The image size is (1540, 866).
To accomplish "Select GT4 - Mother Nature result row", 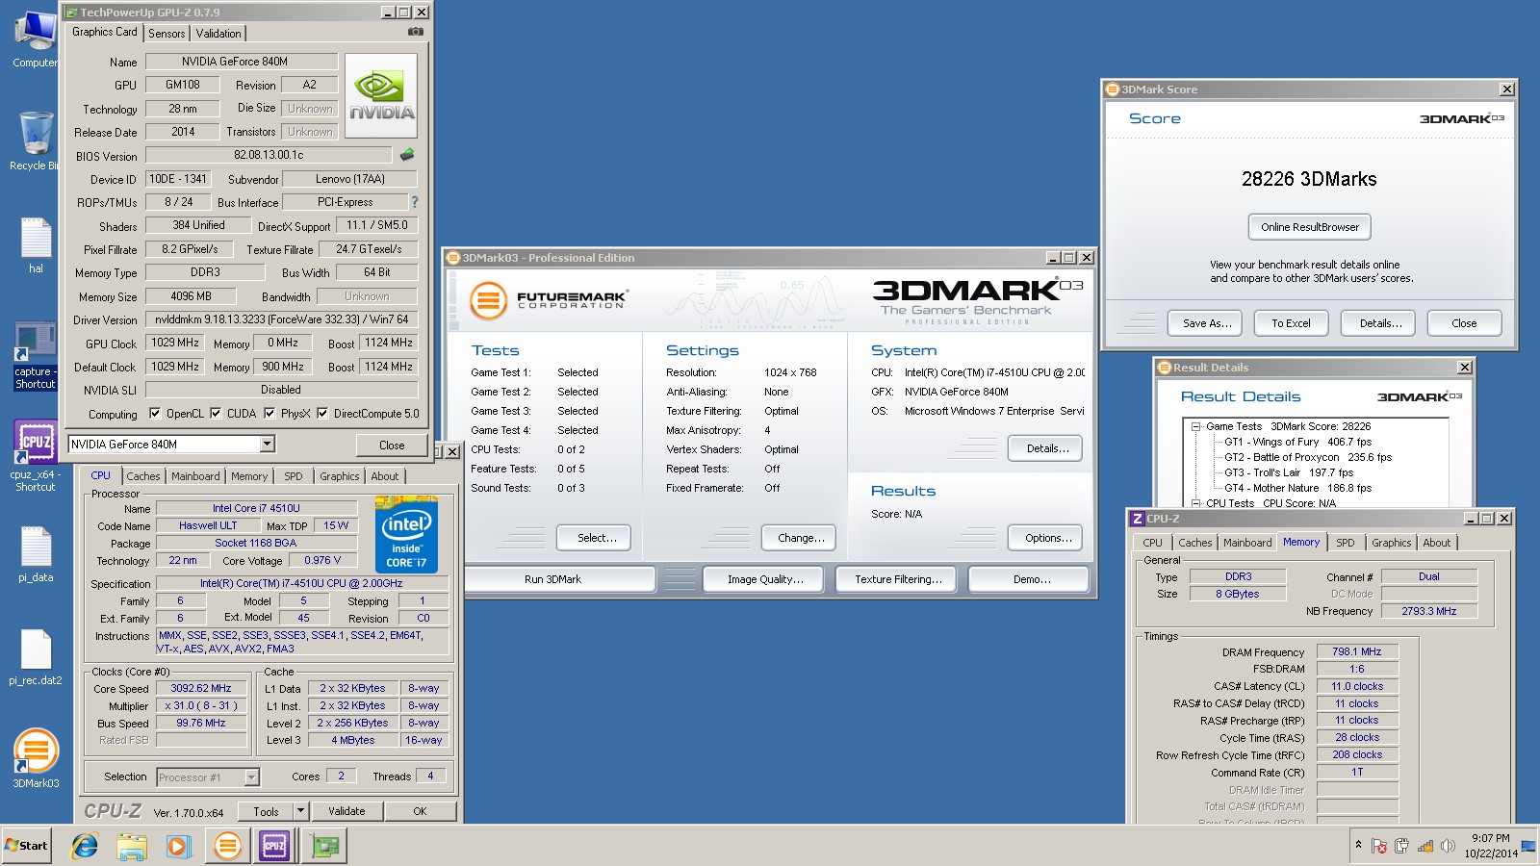I will click(1297, 488).
